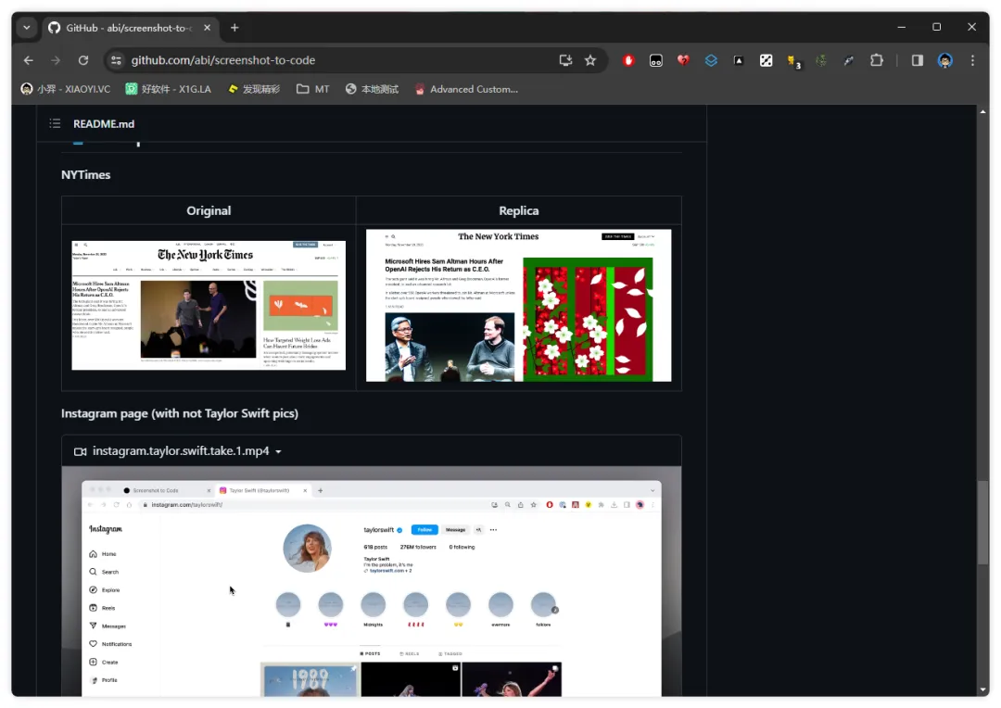Open the green recycle-like extension icon
Viewport: 1001px width, 708px height.
pyautogui.click(x=821, y=60)
